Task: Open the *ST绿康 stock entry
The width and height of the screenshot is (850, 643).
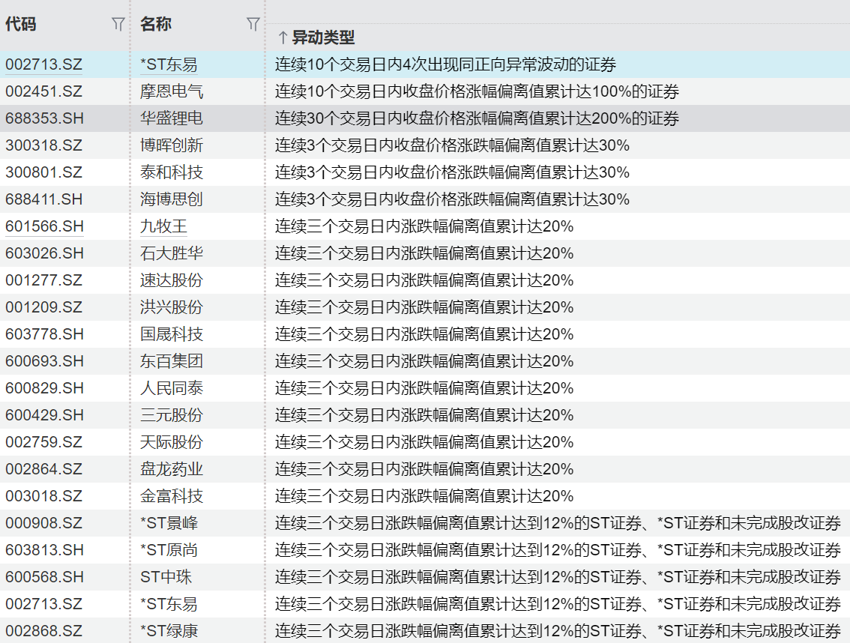Action: click(x=169, y=631)
